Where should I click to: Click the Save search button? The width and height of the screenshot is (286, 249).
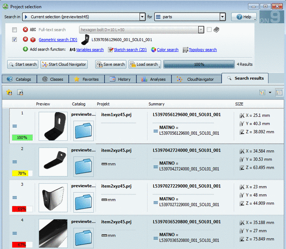point(111,64)
